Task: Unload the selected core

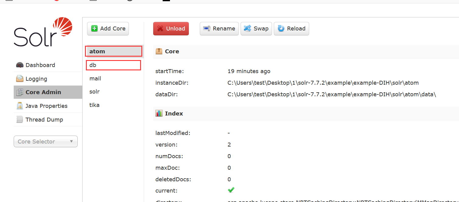Action: [171, 28]
